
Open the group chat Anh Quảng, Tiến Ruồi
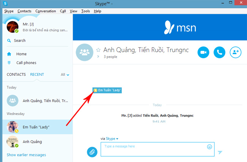point(38,101)
